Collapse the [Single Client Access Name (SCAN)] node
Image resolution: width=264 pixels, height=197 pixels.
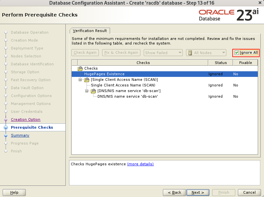point(80,80)
